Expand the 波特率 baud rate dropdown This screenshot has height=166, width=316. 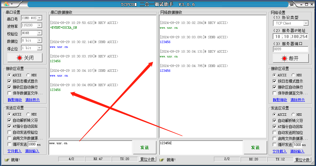click(39, 25)
